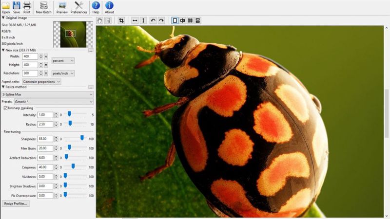Click the Preview toolbar icon
The width and height of the screenshot is (390, 219).
(62, 7)
